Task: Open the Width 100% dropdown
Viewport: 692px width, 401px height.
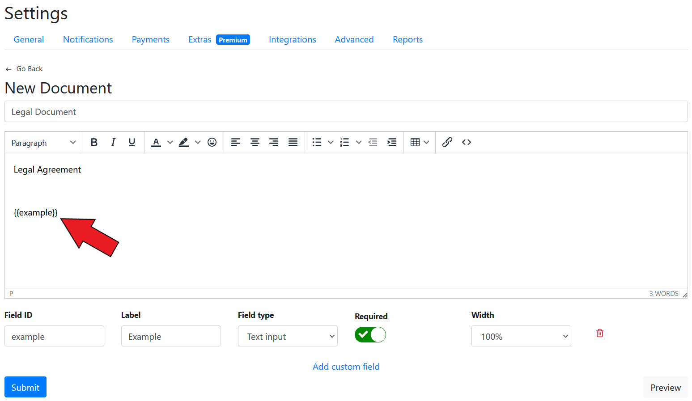Action: pos(521,336)
